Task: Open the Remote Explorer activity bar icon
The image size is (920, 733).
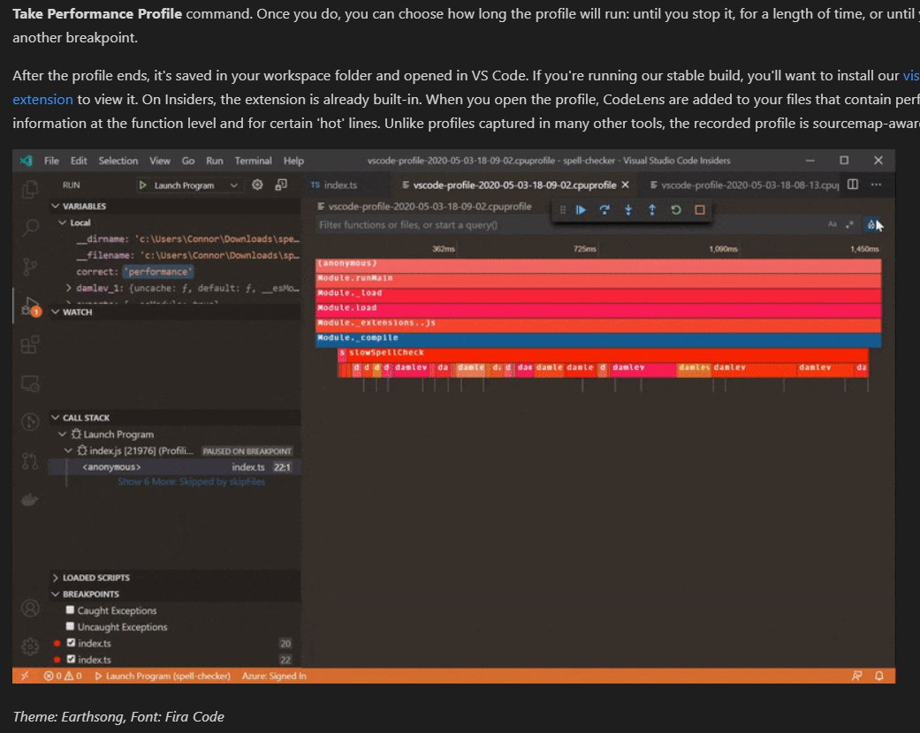Action: pyautogui.click(x=30, y=384)
